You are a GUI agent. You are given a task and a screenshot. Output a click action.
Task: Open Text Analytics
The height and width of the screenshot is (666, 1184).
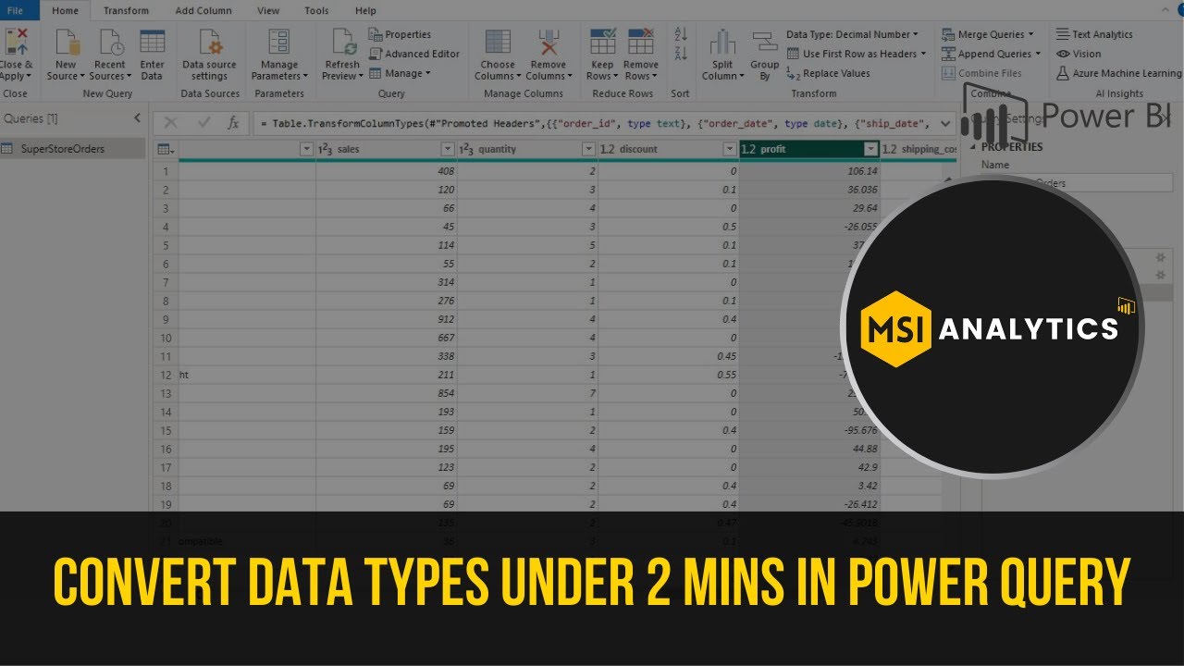tap(1094, 34)
